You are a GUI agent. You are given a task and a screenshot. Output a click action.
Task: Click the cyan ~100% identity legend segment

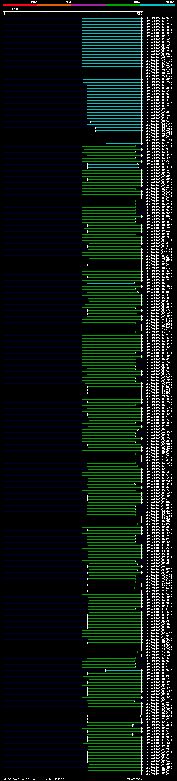157,5
